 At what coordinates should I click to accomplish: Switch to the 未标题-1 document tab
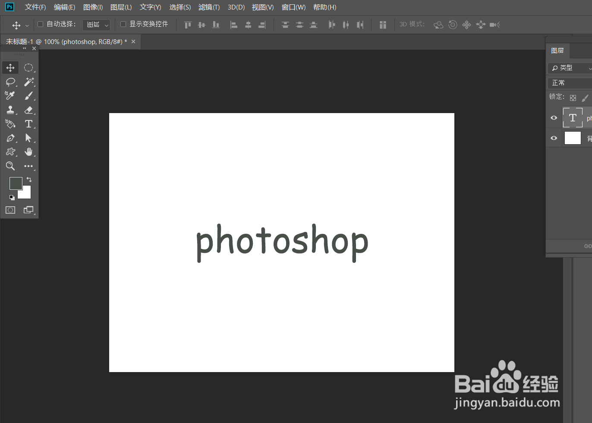click(x=66, y=42)
